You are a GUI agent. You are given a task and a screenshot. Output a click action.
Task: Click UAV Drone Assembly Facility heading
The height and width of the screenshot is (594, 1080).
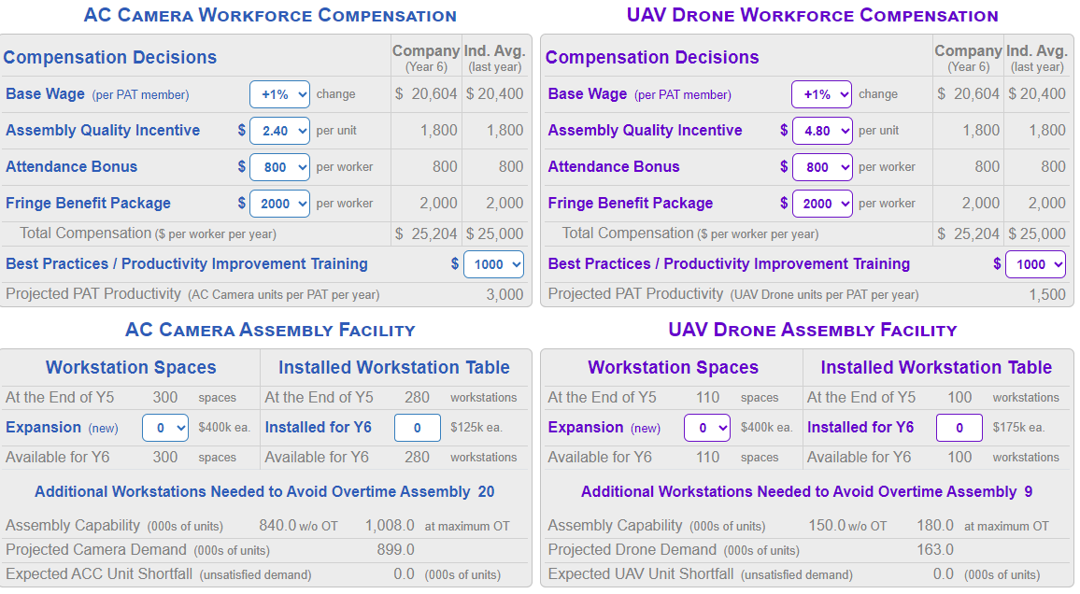pyautogui.click(x=812, y=330)
